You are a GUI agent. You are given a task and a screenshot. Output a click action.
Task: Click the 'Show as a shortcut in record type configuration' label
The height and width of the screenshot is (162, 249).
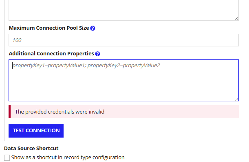point(68,158)
